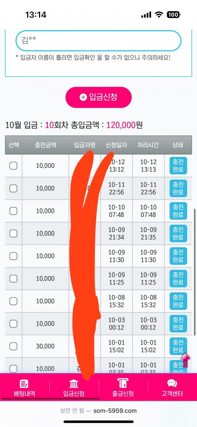Tap the Wi-Fi status icon

(159, 15)
